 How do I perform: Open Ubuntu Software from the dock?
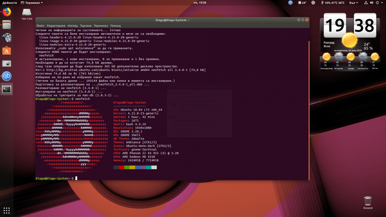click(x=7, y=50)
